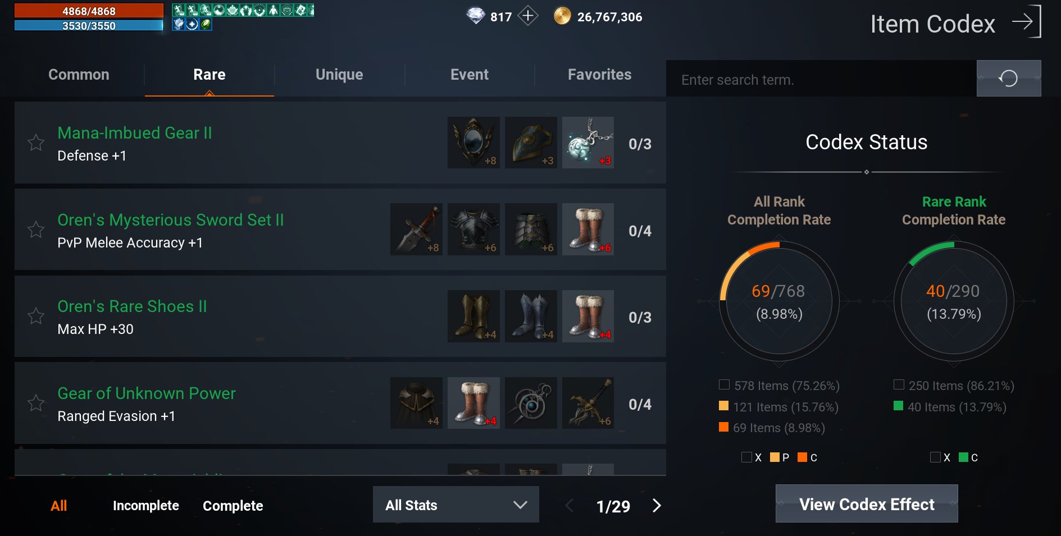1061x536 pixels.
Task: Star the Gear of Unknown Power entry
Action: coord(36,403)
